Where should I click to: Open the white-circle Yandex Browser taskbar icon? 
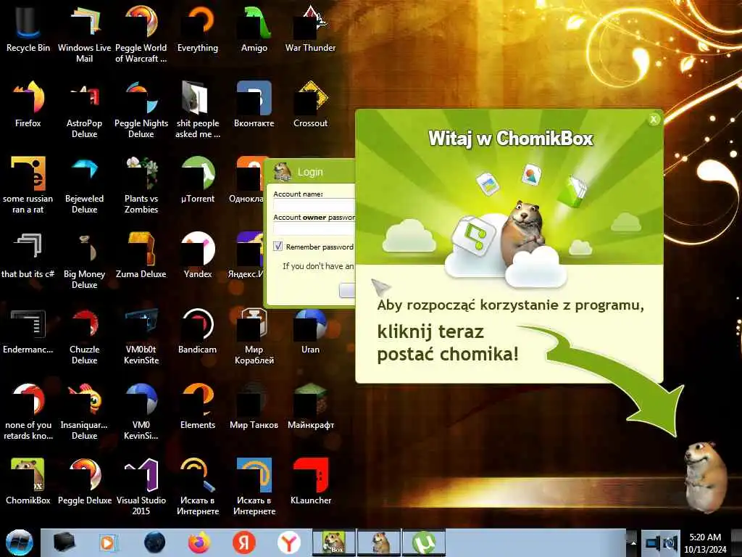288,542
